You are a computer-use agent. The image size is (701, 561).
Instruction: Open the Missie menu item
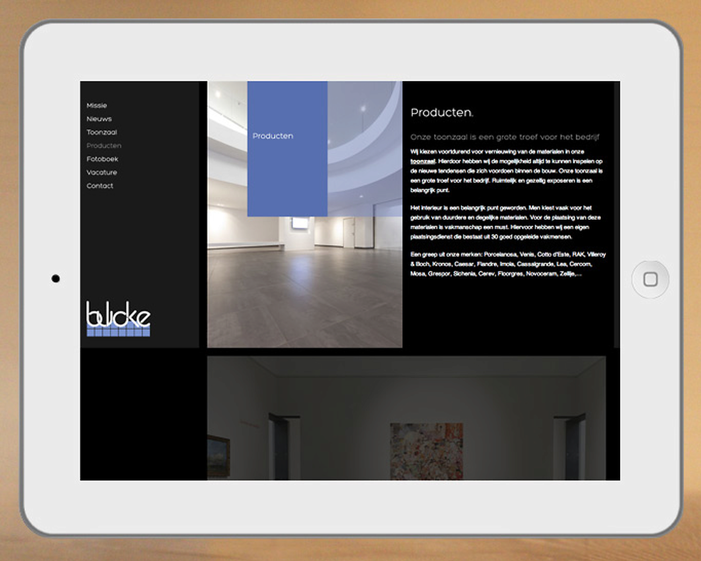click(x=97, y=106)
